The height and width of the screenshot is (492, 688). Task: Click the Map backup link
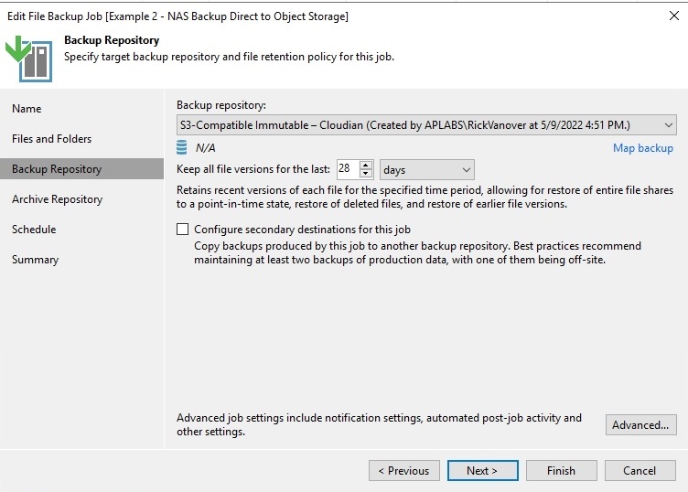click(x=643, y=148)
